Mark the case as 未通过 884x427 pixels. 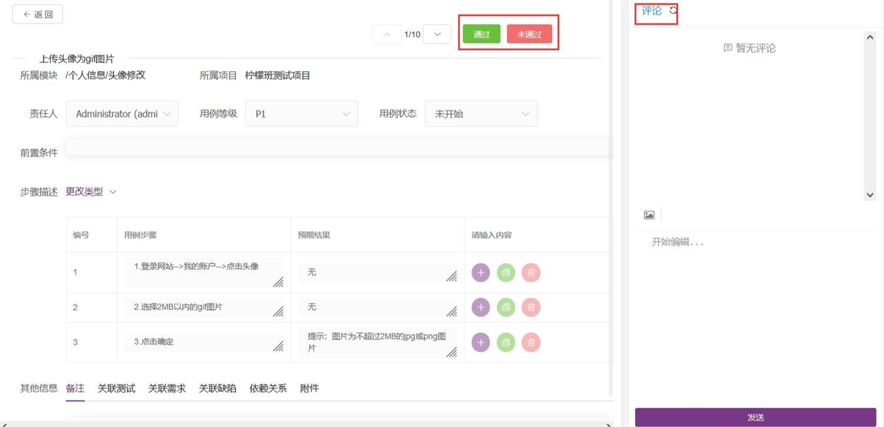530,34
